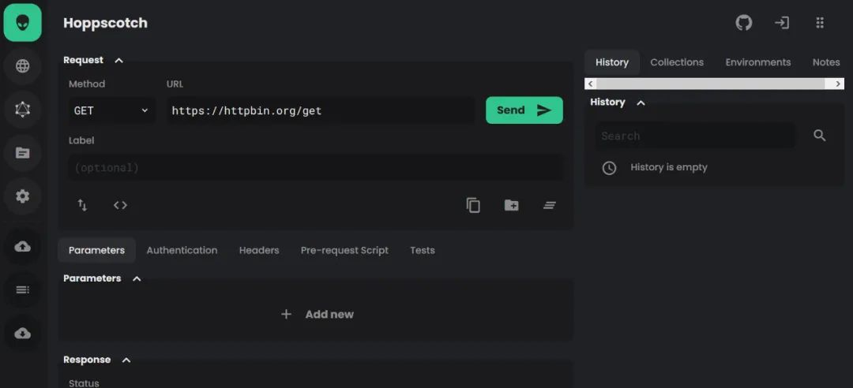Open the GitHub icon in header
The width and height of the screenshot is (853, 388).
[744, 23]
